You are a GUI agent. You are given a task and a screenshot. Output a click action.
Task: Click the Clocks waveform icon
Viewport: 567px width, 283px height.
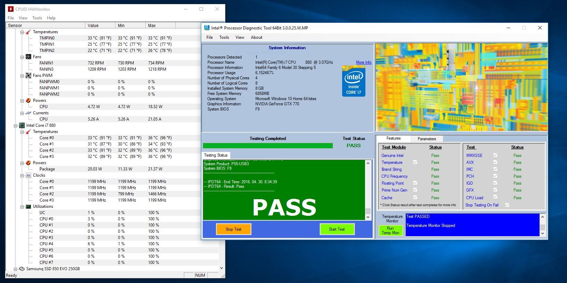pos(28,175)
